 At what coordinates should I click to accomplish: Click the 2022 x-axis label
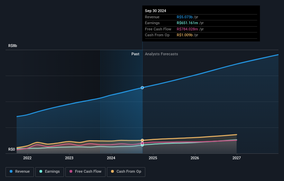click(x=27, y=158)
